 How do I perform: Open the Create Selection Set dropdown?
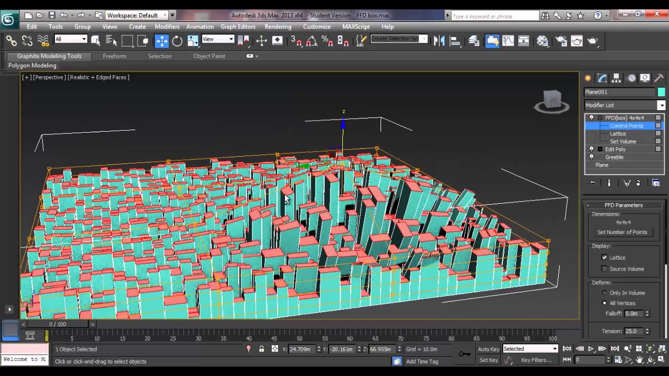pos(399,39)
